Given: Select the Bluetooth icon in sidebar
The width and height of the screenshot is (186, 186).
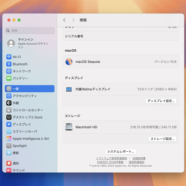Looking at the screenshot, I should click(9, 64).
